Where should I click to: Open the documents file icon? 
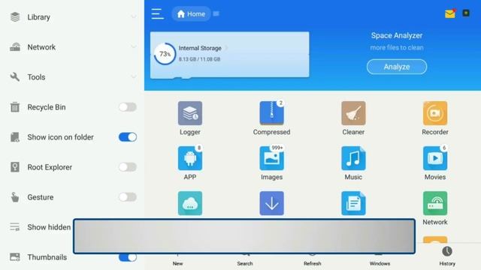[353, 203]
